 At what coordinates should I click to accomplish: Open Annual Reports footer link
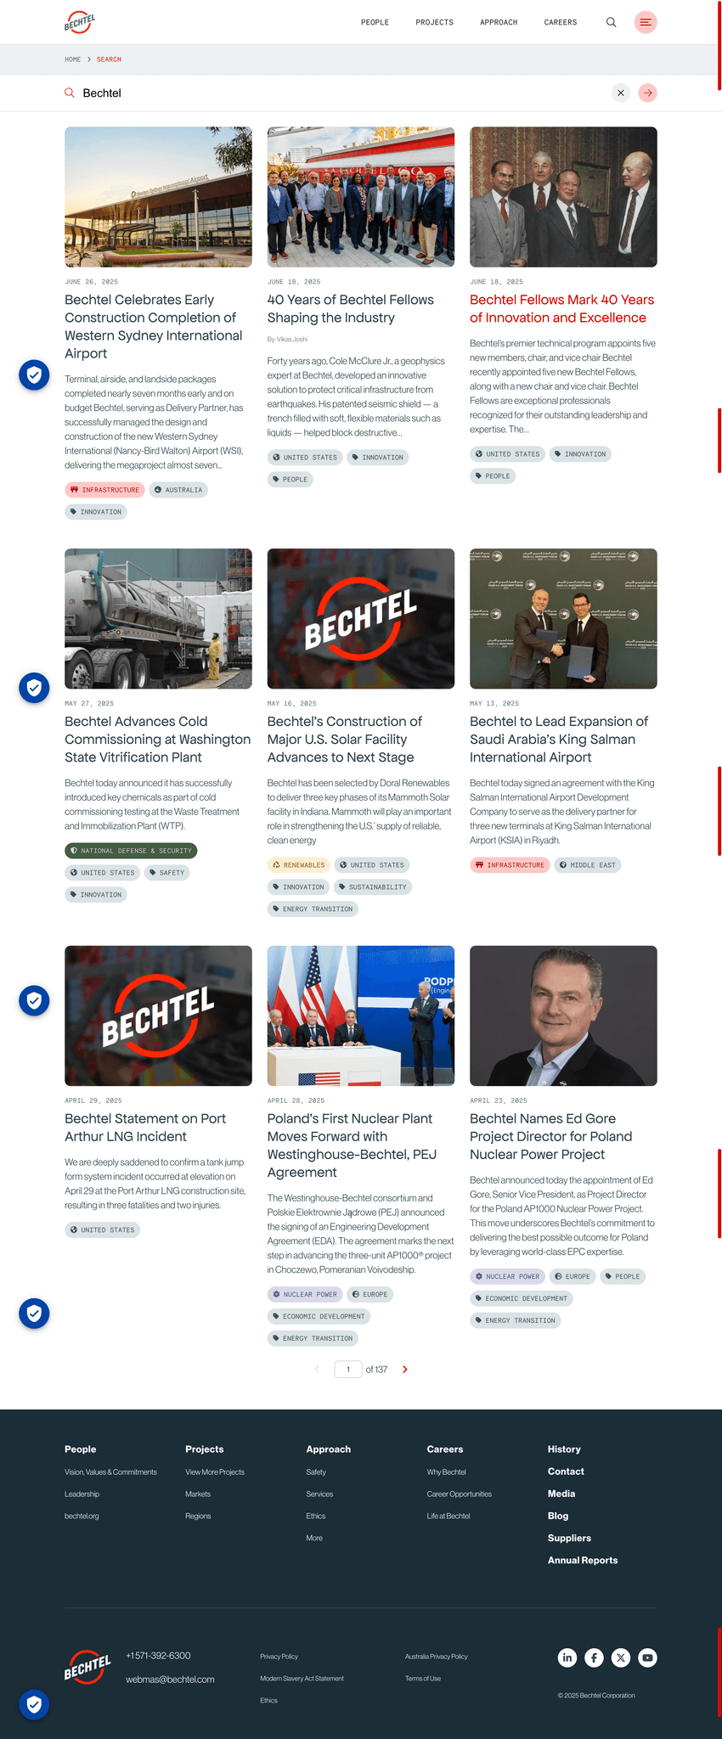tap(583, 1560)
